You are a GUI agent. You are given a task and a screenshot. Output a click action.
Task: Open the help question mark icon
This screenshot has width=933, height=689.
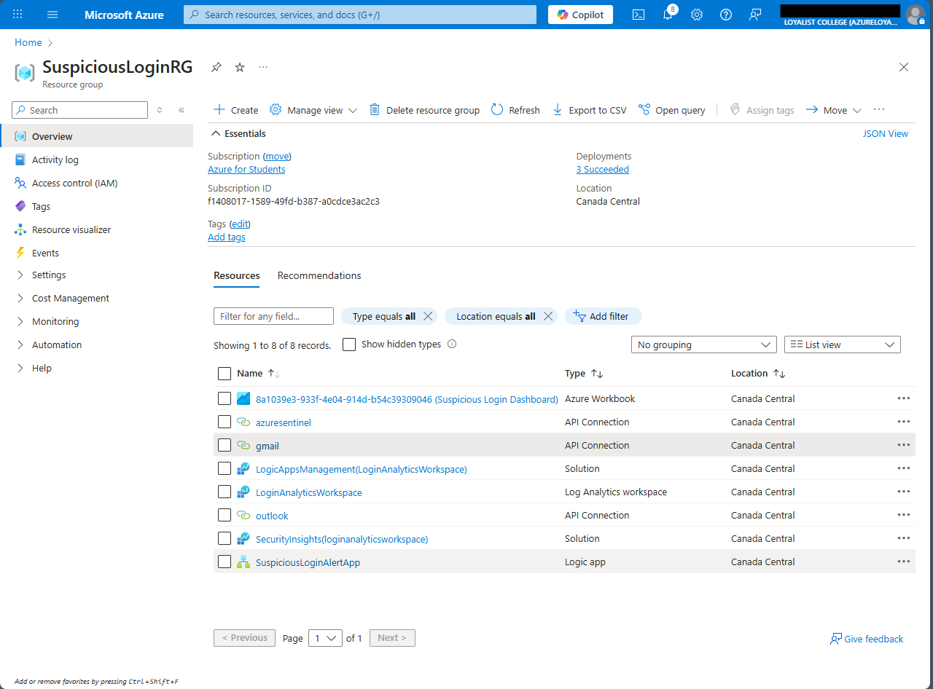pos(726,15)
